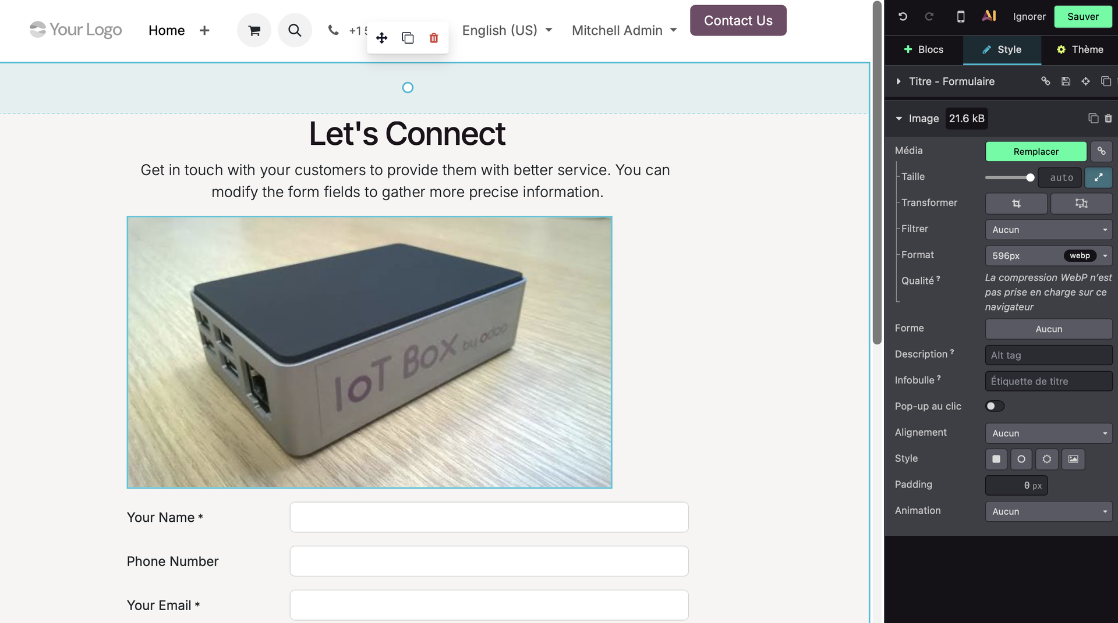Duplicate block via overlay copy icon
Image resolution: width=1118 pixels, height=623 pixels.
(x=408, y=38)
